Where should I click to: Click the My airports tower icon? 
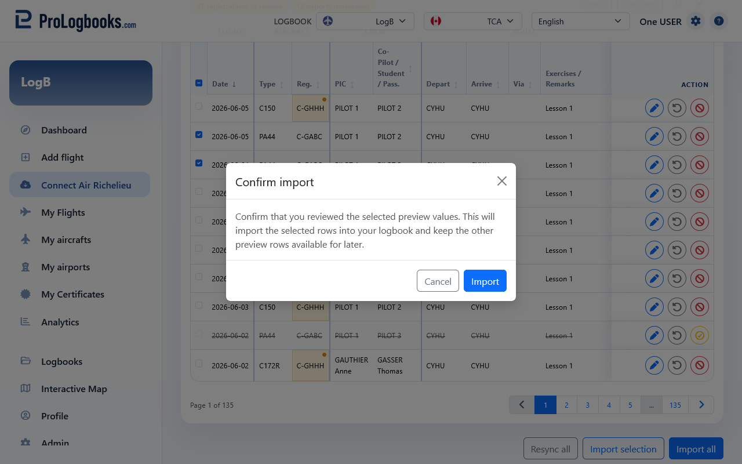(26, 267)
